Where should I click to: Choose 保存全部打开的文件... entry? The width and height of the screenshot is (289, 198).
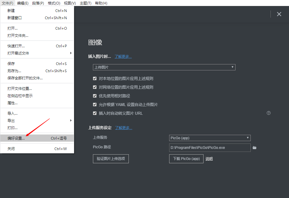pos(37,78)
